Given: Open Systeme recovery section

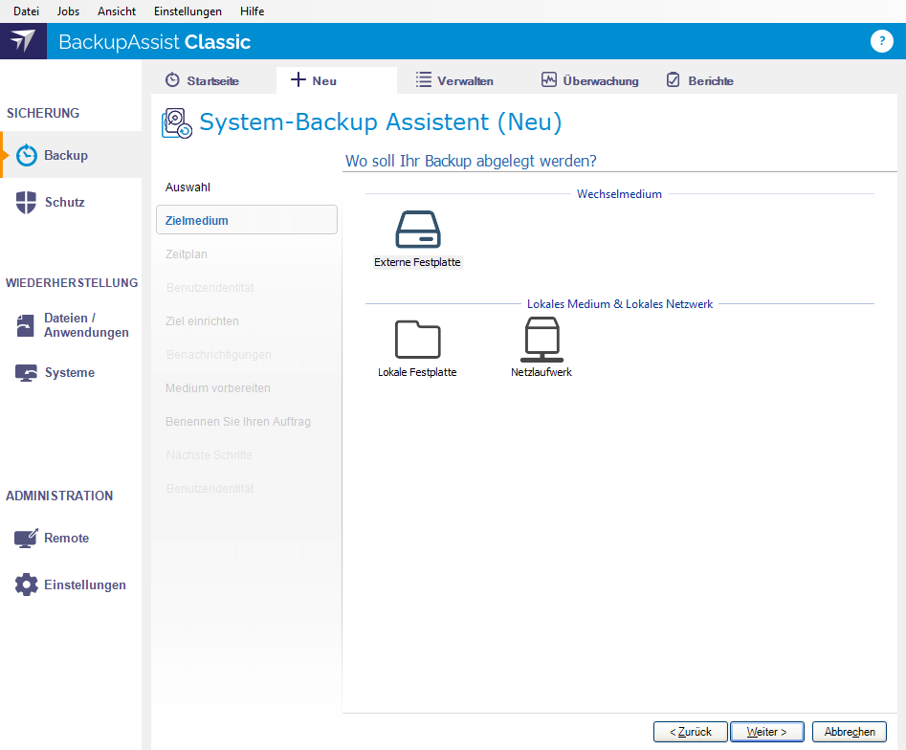Looking at the screenshot, I should coord(69,373).
